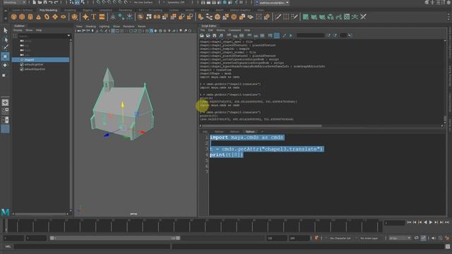
Task: Toggle Snap to Grids in status line
Action: pos(99,2)
